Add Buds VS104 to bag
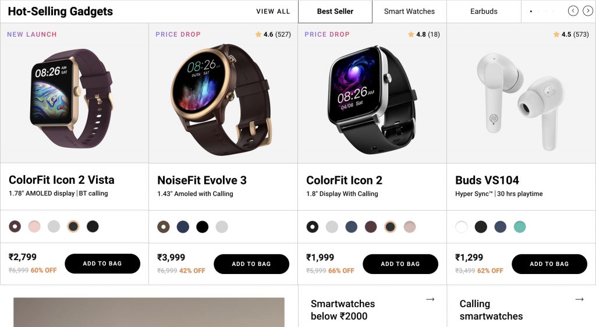596x327 pixels. click(x=549, y=264)
